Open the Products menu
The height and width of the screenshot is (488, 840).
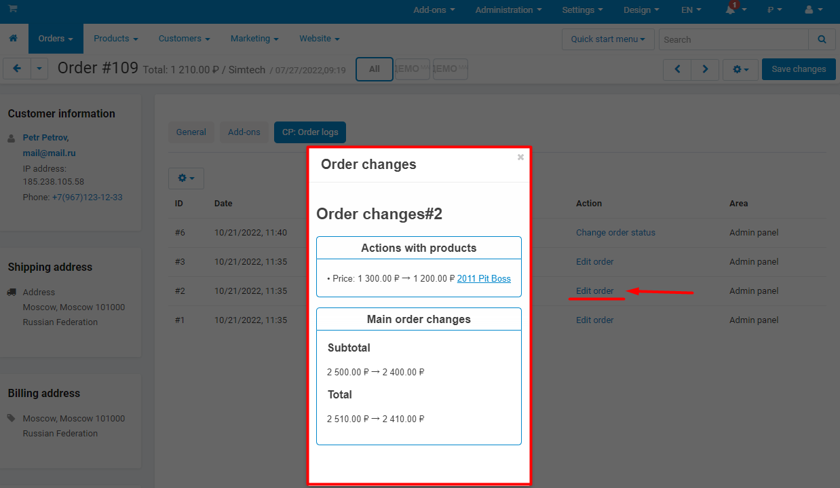point(116,39)
